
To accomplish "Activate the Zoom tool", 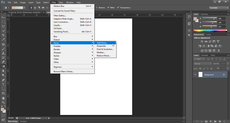I will [x=3, y=102].
